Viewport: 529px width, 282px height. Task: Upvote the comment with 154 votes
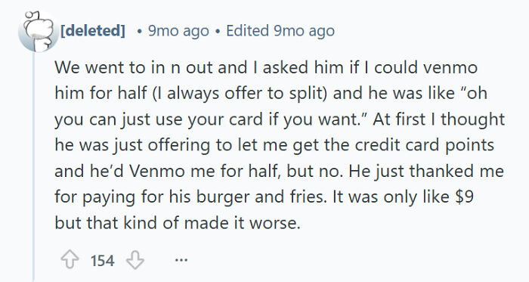pos(70,260)
